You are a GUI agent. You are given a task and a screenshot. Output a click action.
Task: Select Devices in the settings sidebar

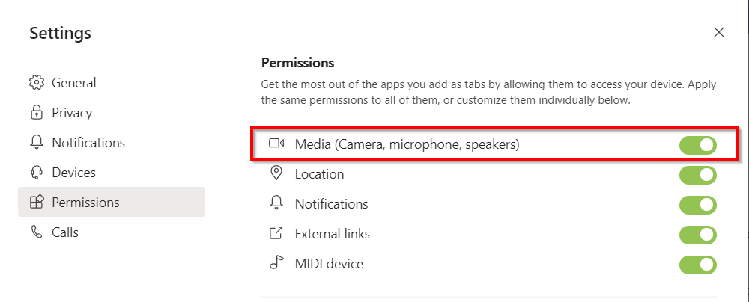pyautogui.click(x=73, y=173)
